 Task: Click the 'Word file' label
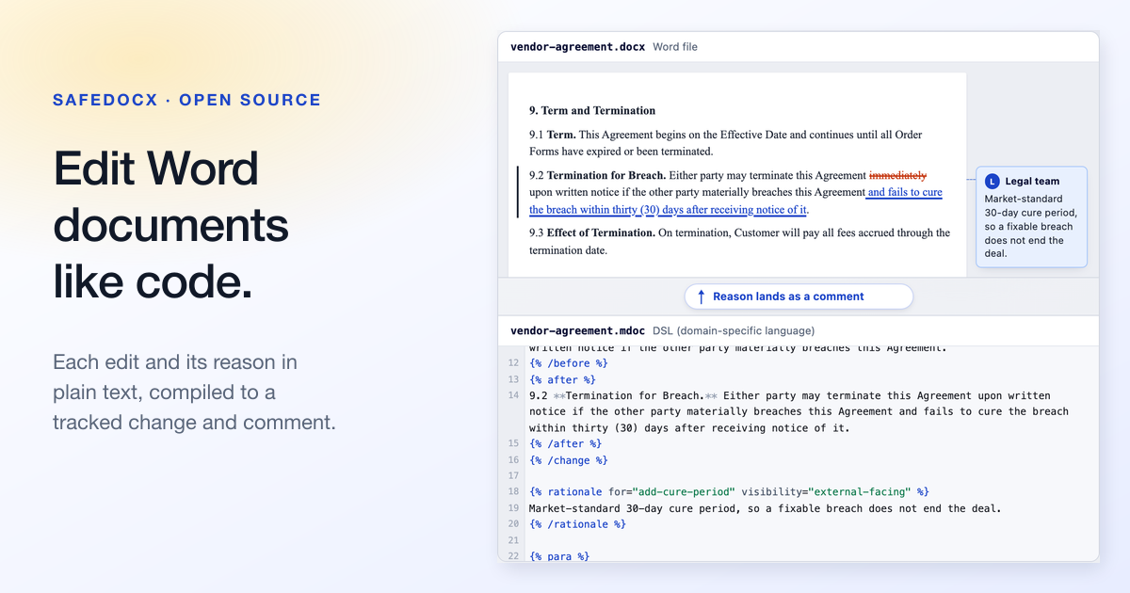[x=675, y=46]
